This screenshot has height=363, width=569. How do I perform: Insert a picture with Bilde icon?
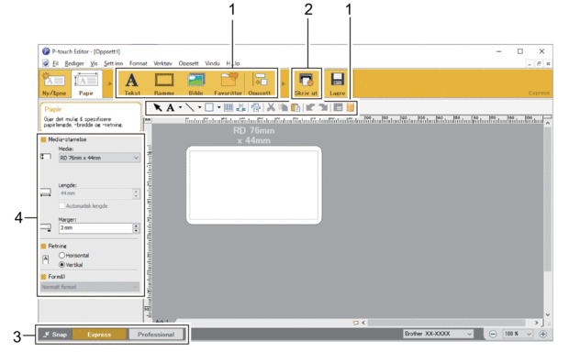click(196, 80)
